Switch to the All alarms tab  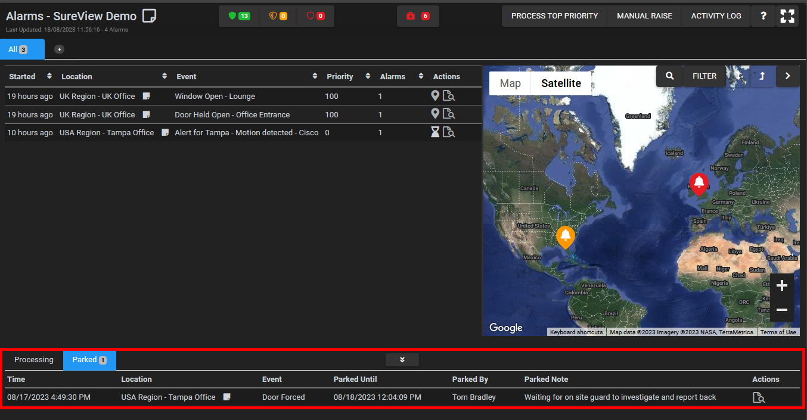point(22,49)
